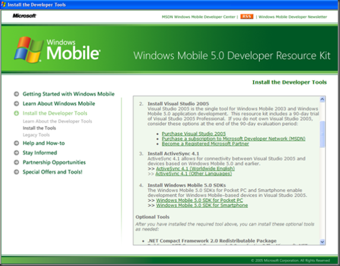Image resolution: width=340 pixels, height=266 pixels.
Task: Click the Install Visual Studio 2005 heading
Action: 178,104
